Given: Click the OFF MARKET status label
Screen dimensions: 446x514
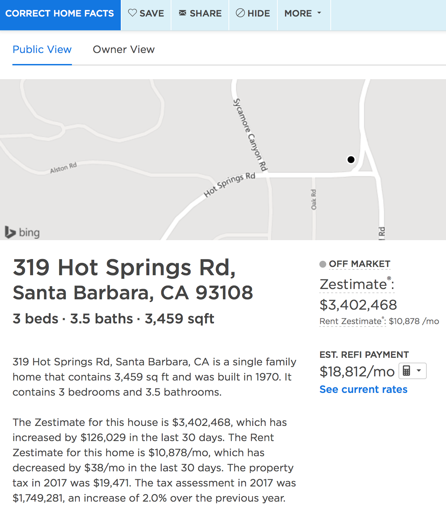Looking at the screenshot, I should (x=360, y=264).
